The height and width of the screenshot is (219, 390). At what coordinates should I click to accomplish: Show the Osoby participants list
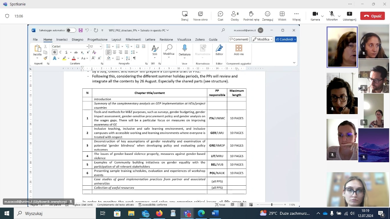(x=235, y=16)
